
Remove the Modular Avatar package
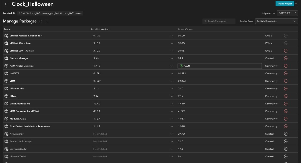click(286, 119)
